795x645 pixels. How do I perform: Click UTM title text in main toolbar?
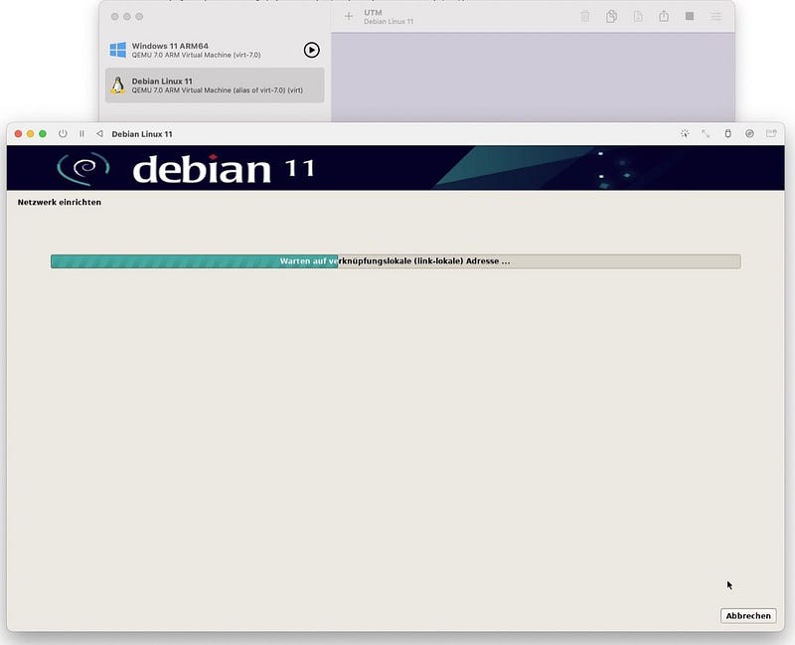point(373,12)
